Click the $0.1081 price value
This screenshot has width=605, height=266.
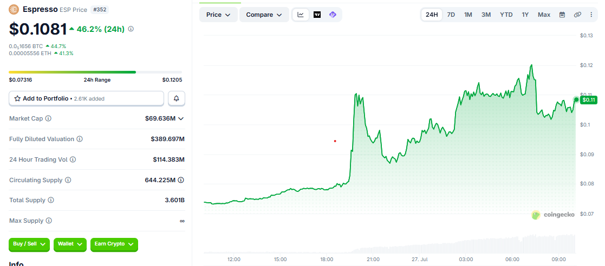pos(38,29)
